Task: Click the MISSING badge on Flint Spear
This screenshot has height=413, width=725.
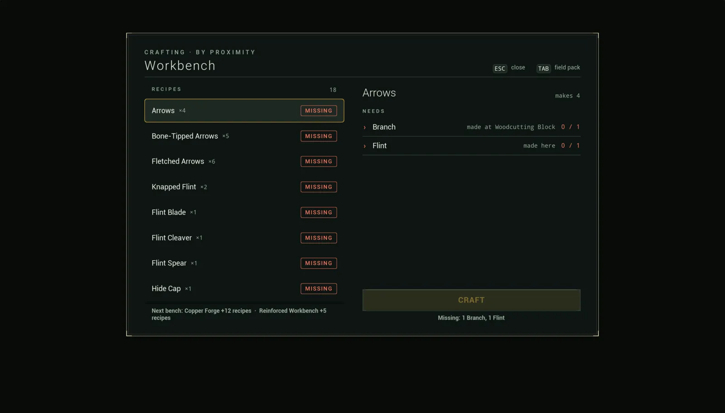Action: click(319, 263)
